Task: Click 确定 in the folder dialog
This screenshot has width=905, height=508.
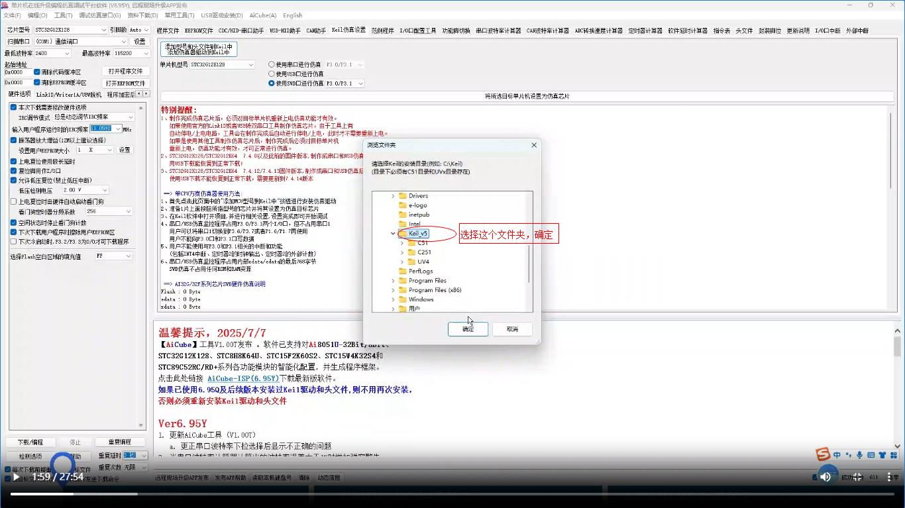Action: point(468,329)
